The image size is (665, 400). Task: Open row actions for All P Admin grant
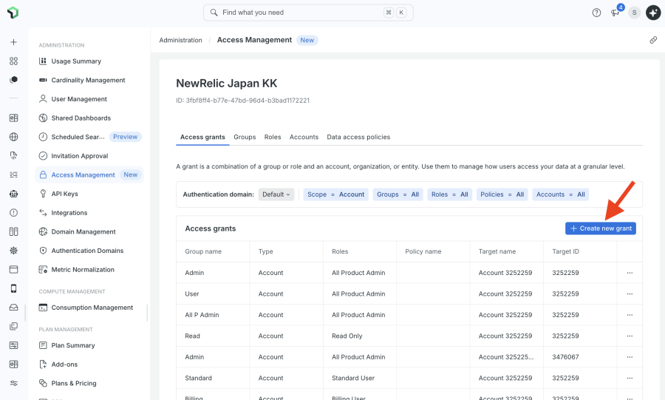click(630, 315)
